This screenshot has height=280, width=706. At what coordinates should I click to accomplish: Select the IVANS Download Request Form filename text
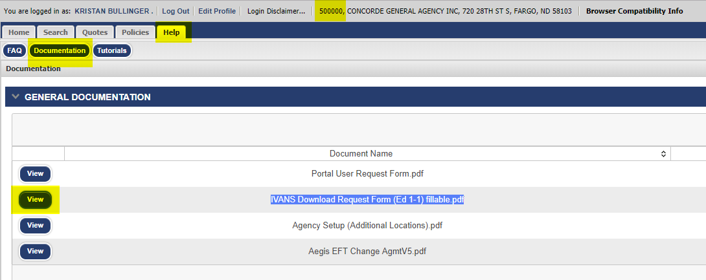(x=367, y=200)
